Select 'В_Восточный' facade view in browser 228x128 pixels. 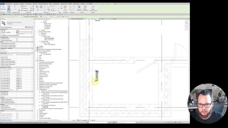point(48,24)
